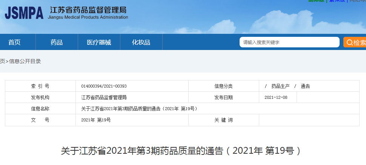Click the 文号 label cell

click(x=40, y=120)
